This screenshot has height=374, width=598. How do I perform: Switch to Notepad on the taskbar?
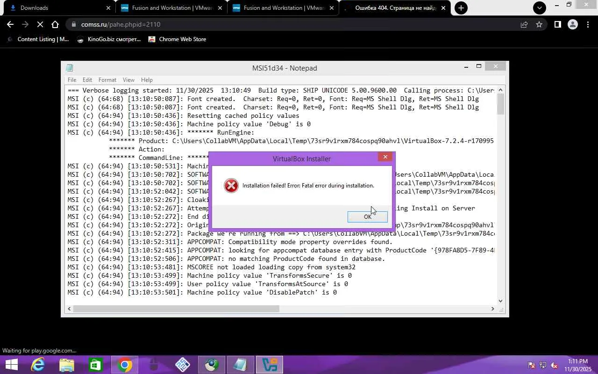coord(240,365)
